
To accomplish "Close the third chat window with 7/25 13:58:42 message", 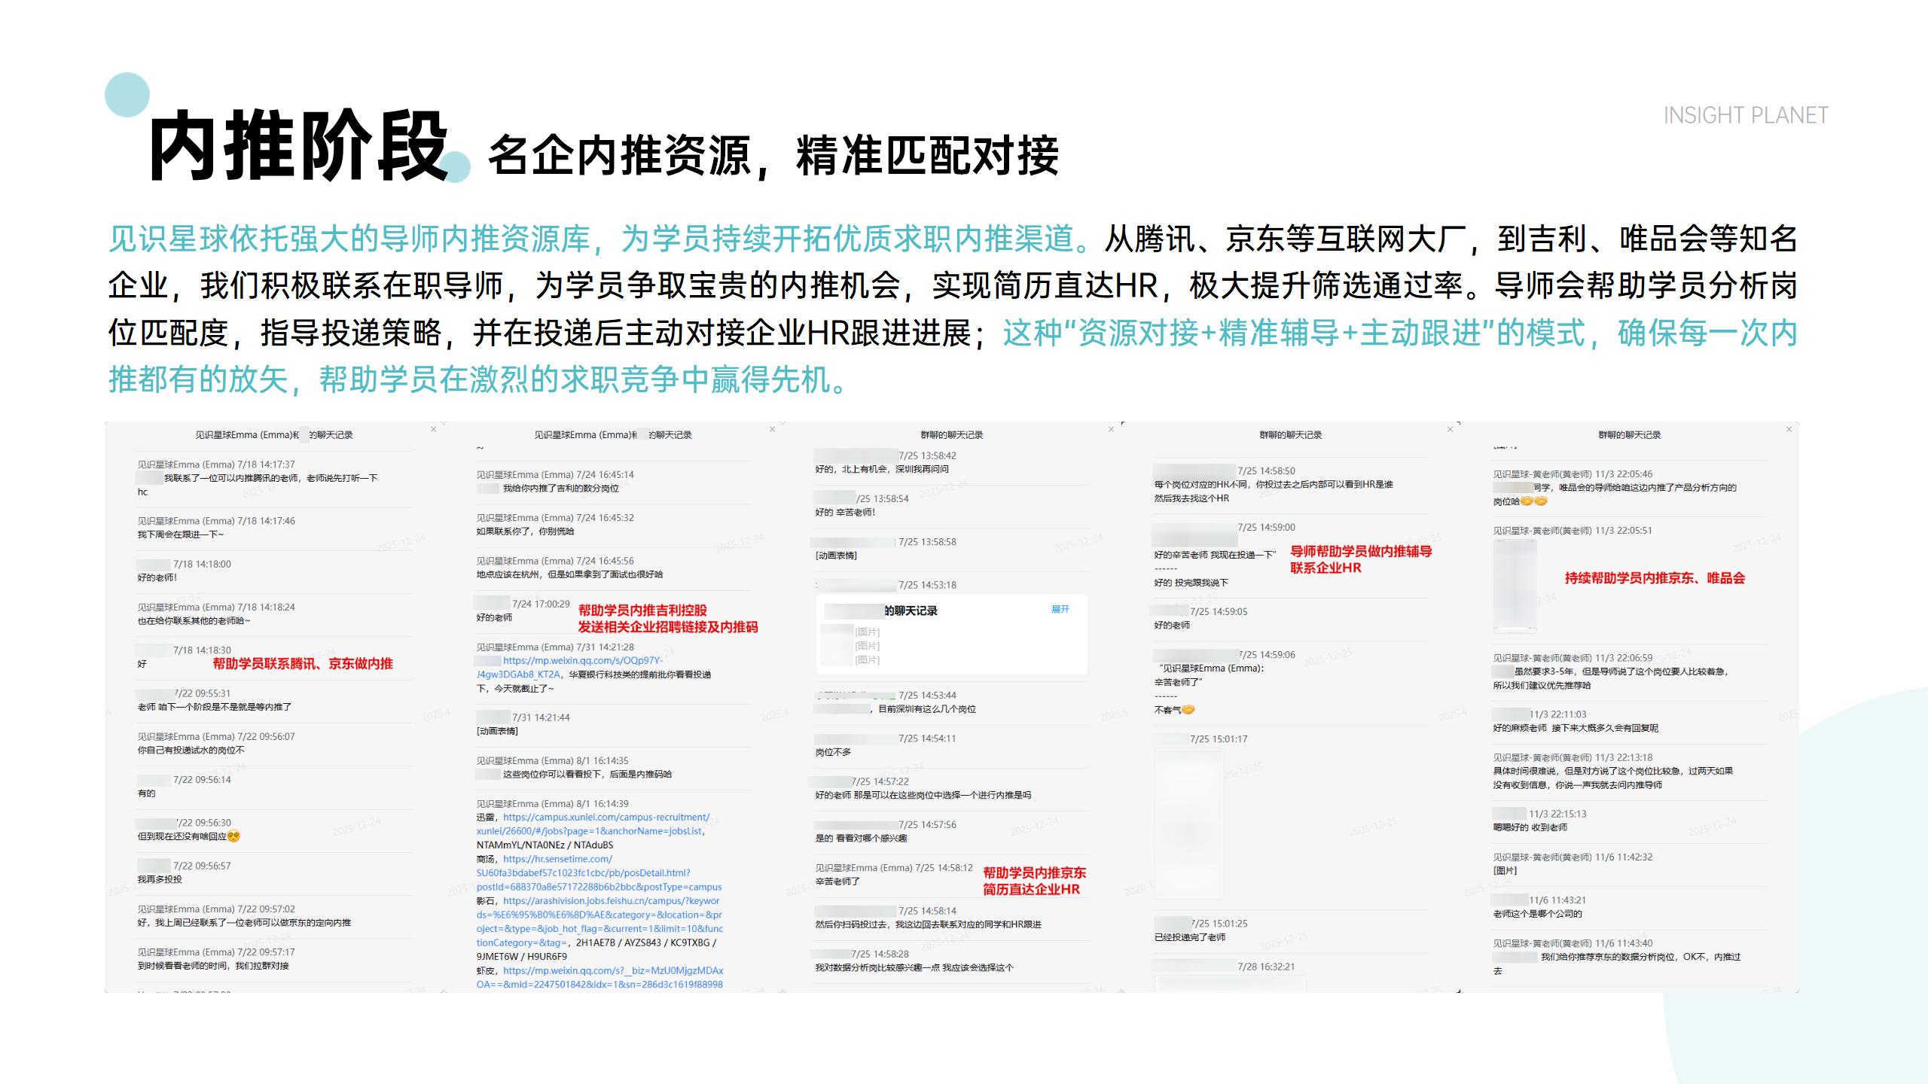I will (1111, 429).
